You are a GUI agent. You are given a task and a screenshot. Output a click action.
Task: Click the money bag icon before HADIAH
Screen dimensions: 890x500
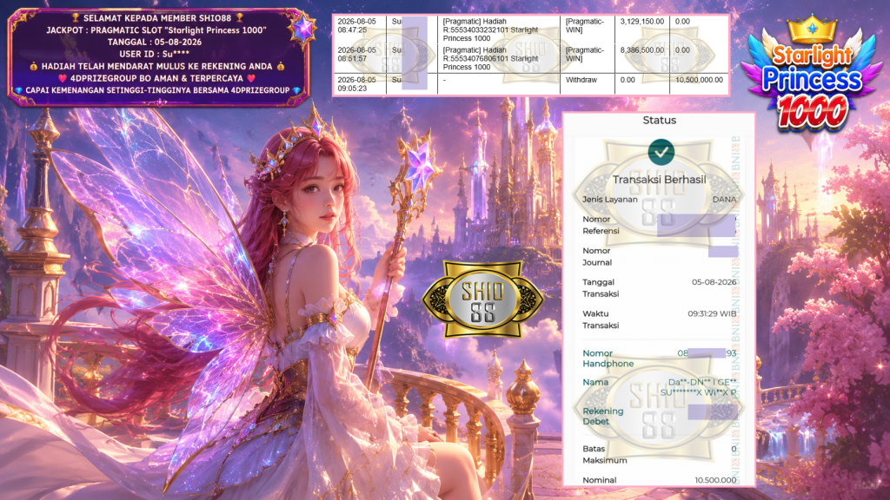point(34,66)
